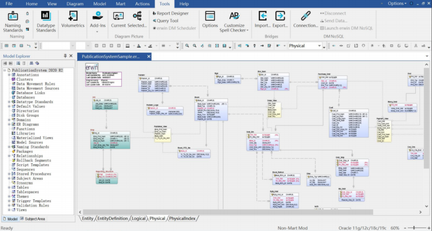This screenshot has width=432, height=231.
Task: Select Synonyms tree item
Action: [25, 183]
